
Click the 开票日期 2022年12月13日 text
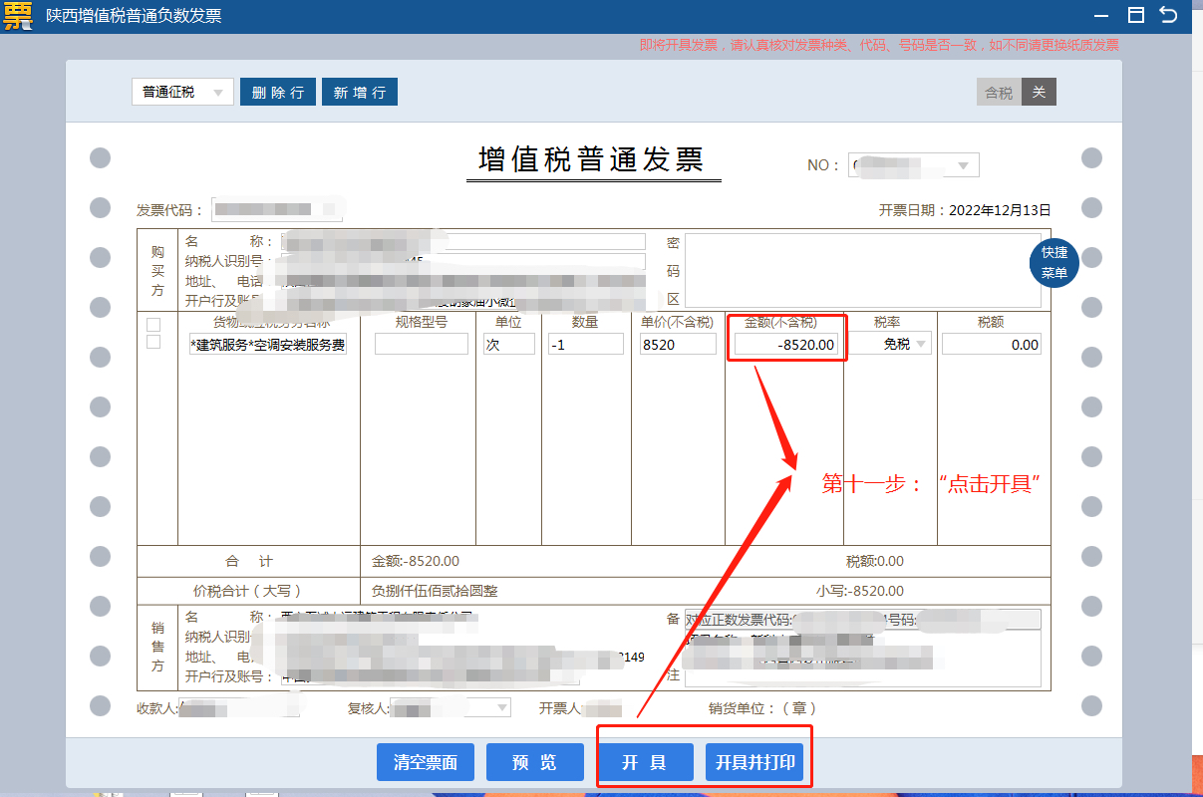pyautogui.click(x=965, y=210)
